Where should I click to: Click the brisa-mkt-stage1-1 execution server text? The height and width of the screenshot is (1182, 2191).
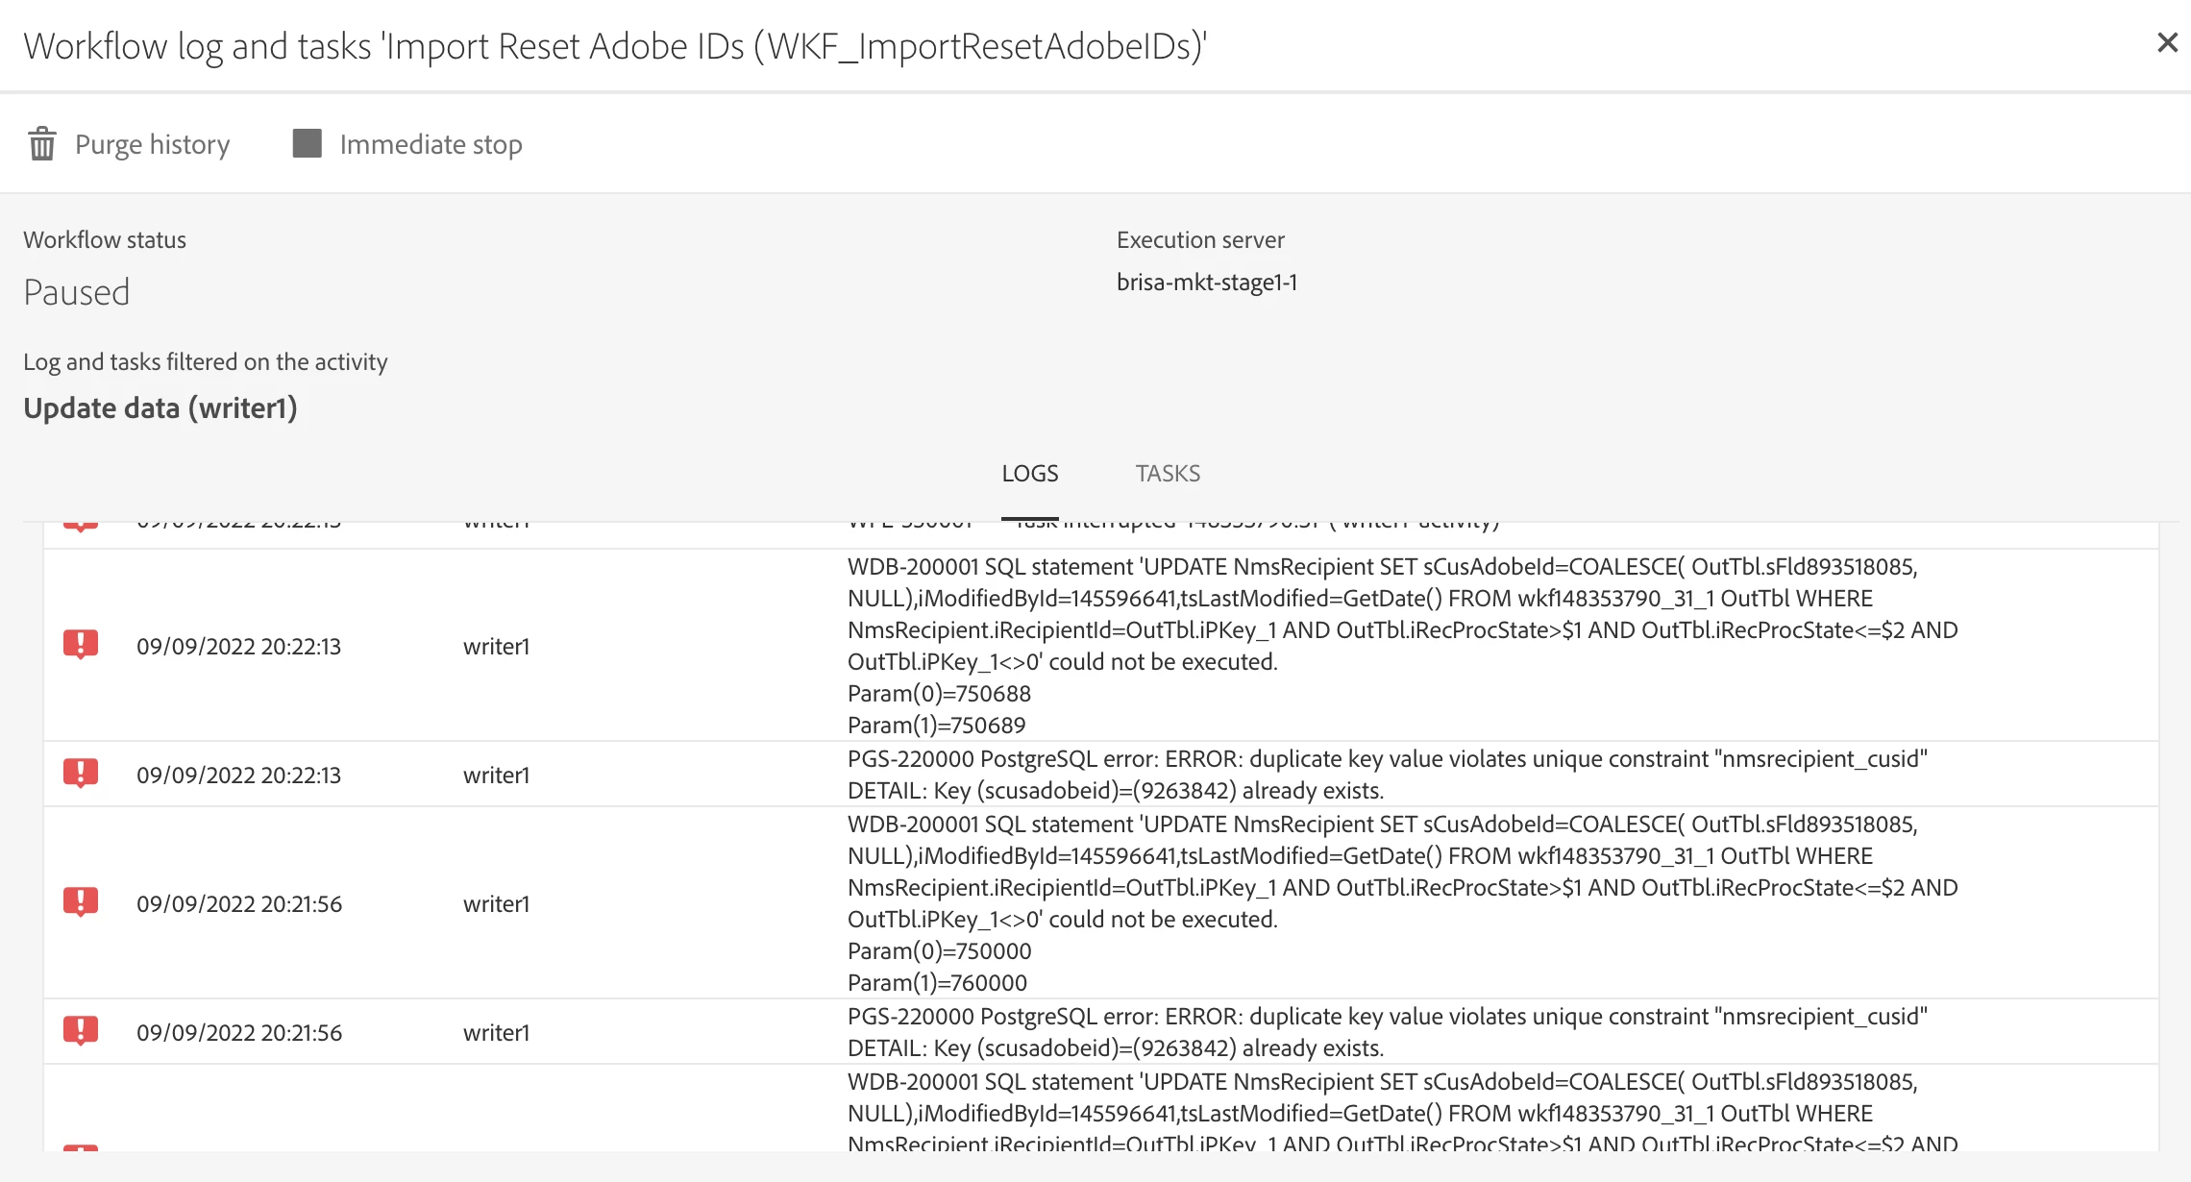[1207, 283]
